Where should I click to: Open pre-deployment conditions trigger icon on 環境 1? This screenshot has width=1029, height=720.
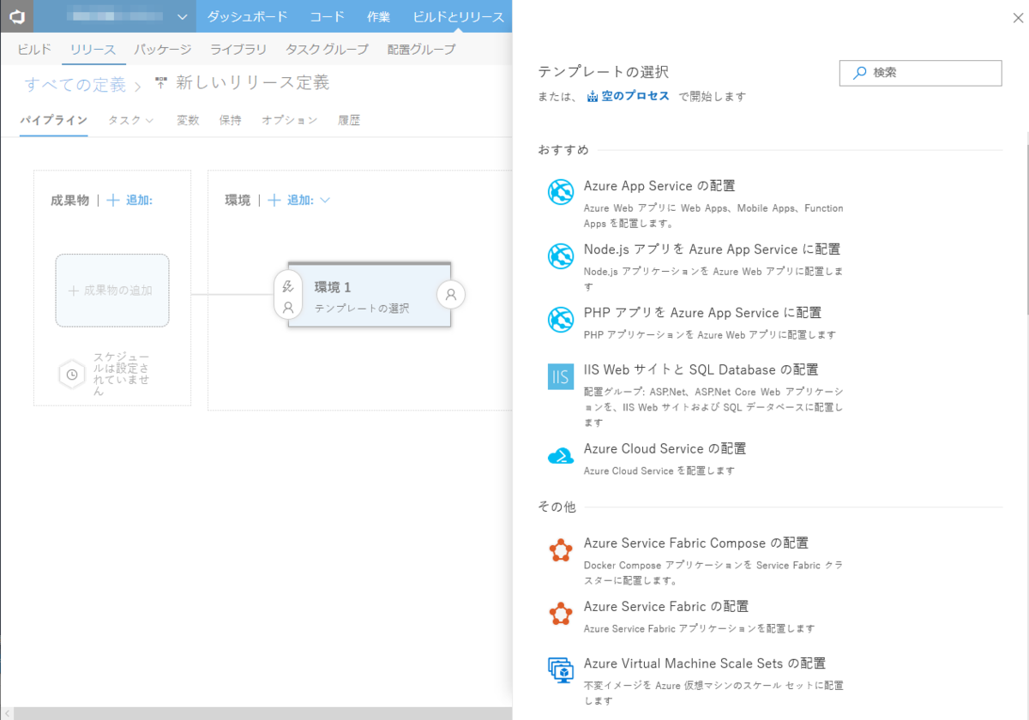point(288,286)
